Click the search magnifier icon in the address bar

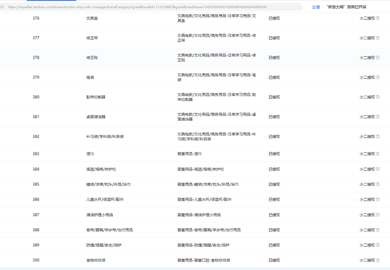point(2,7)
